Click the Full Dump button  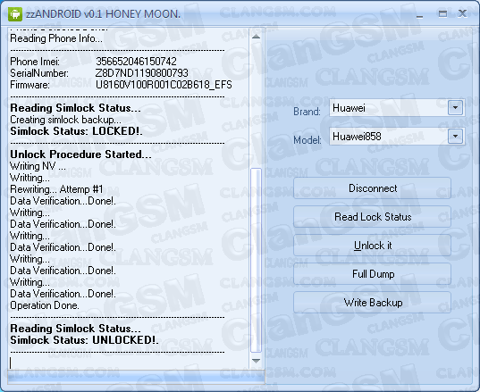pyautogui.click(x=372, y=273)
